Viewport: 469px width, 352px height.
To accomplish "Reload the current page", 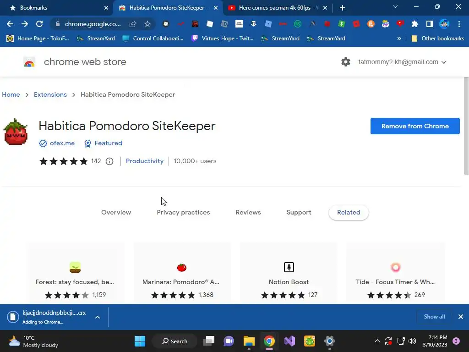I will click(39, 24).
